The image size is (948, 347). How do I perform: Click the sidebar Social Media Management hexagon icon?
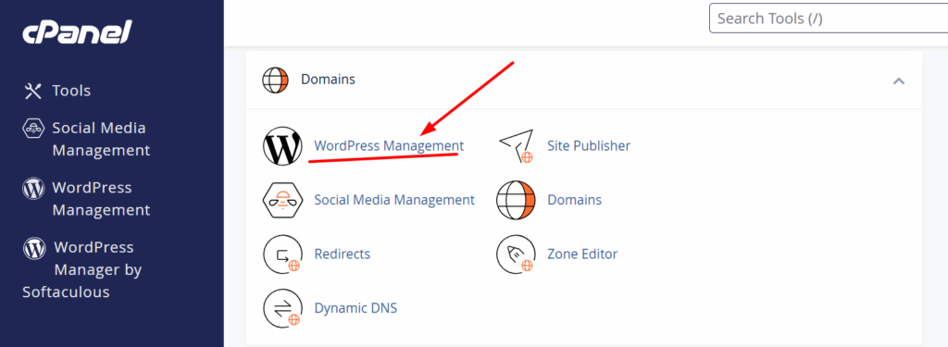tap(32, 129)
